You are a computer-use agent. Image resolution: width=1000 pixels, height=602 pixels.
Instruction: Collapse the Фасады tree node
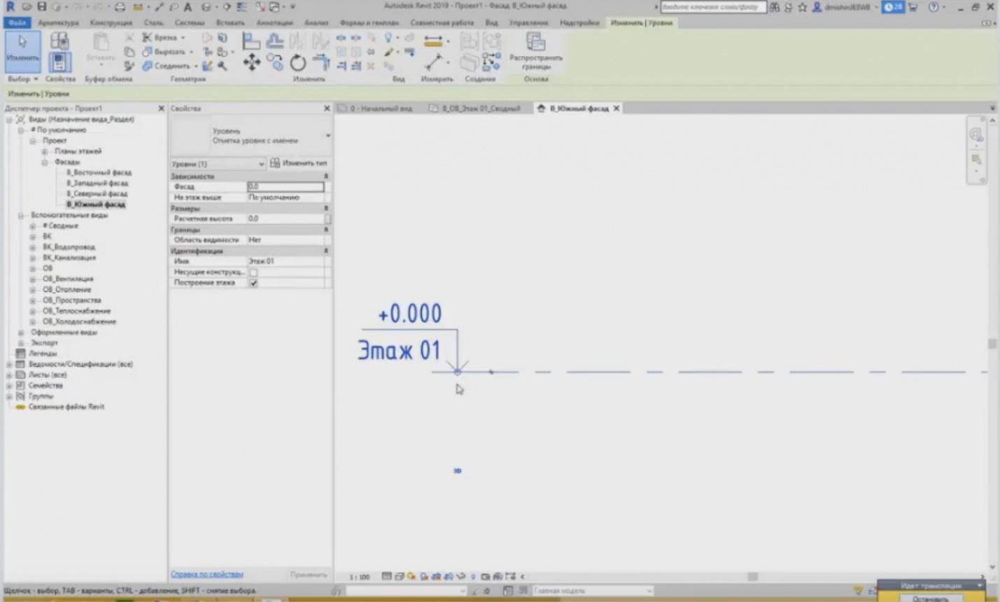tap(44, 162)
